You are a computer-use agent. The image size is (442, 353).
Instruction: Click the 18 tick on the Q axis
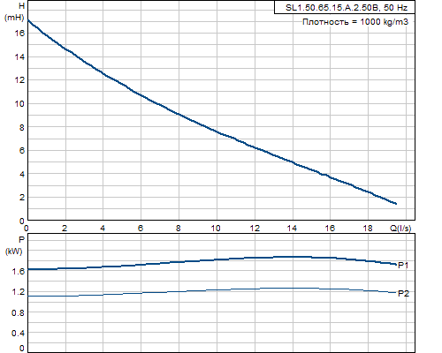pyautogui.click(x=367, y=229)
